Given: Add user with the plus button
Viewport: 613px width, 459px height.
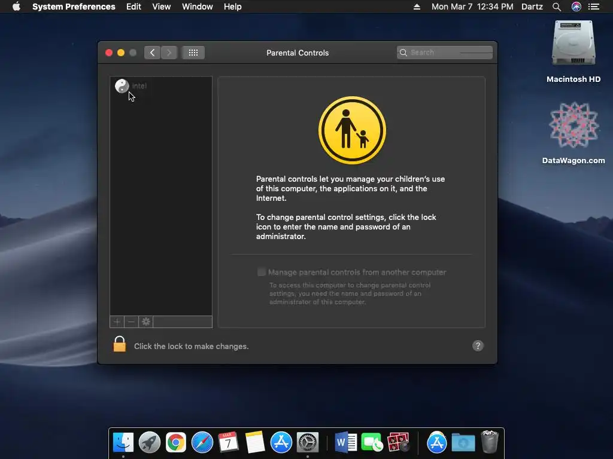Looking at the screenshot, I should (117, 322).
